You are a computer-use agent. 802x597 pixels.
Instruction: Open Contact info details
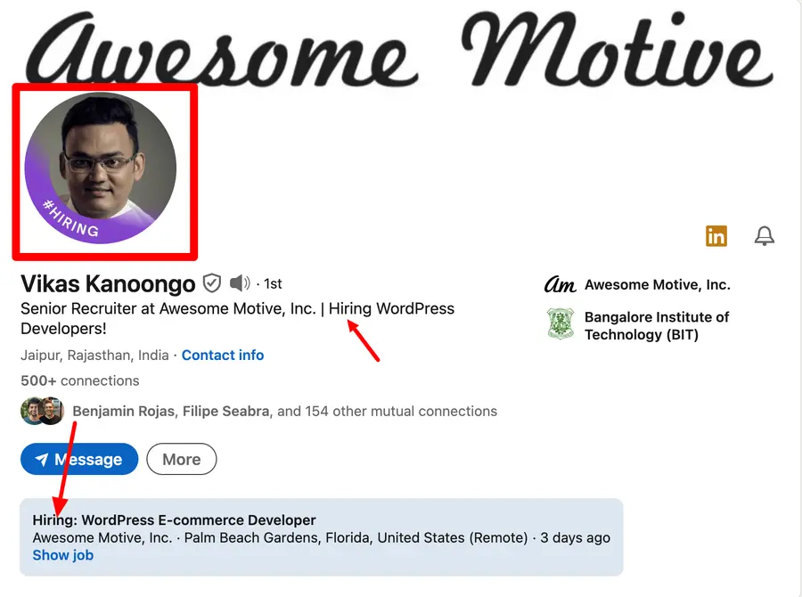pos(223,355)
